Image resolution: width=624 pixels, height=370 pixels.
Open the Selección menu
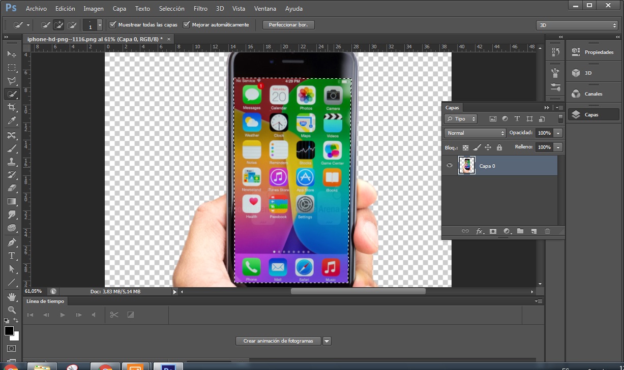[x=172, y=9]
